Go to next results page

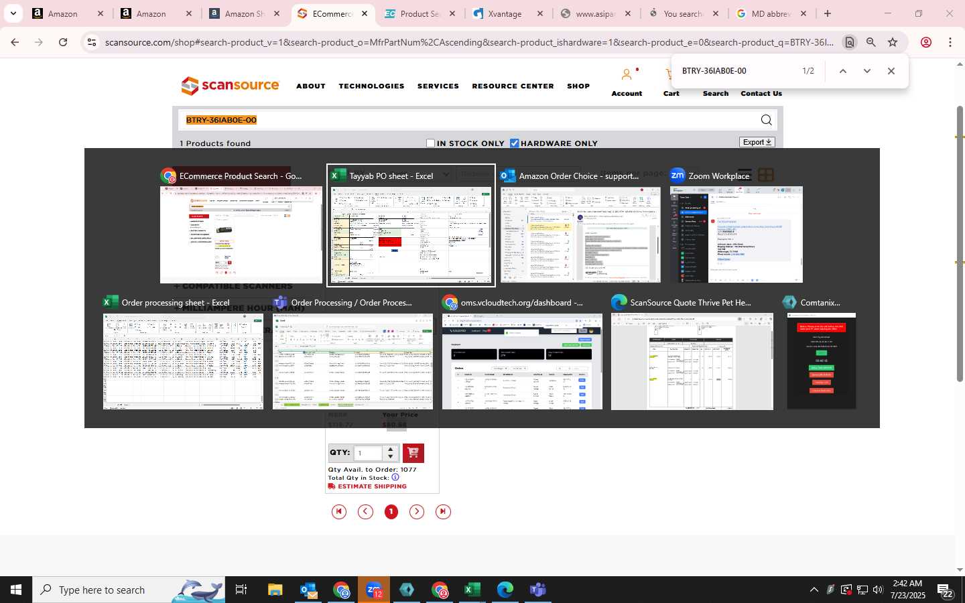[x=417, y=512]
